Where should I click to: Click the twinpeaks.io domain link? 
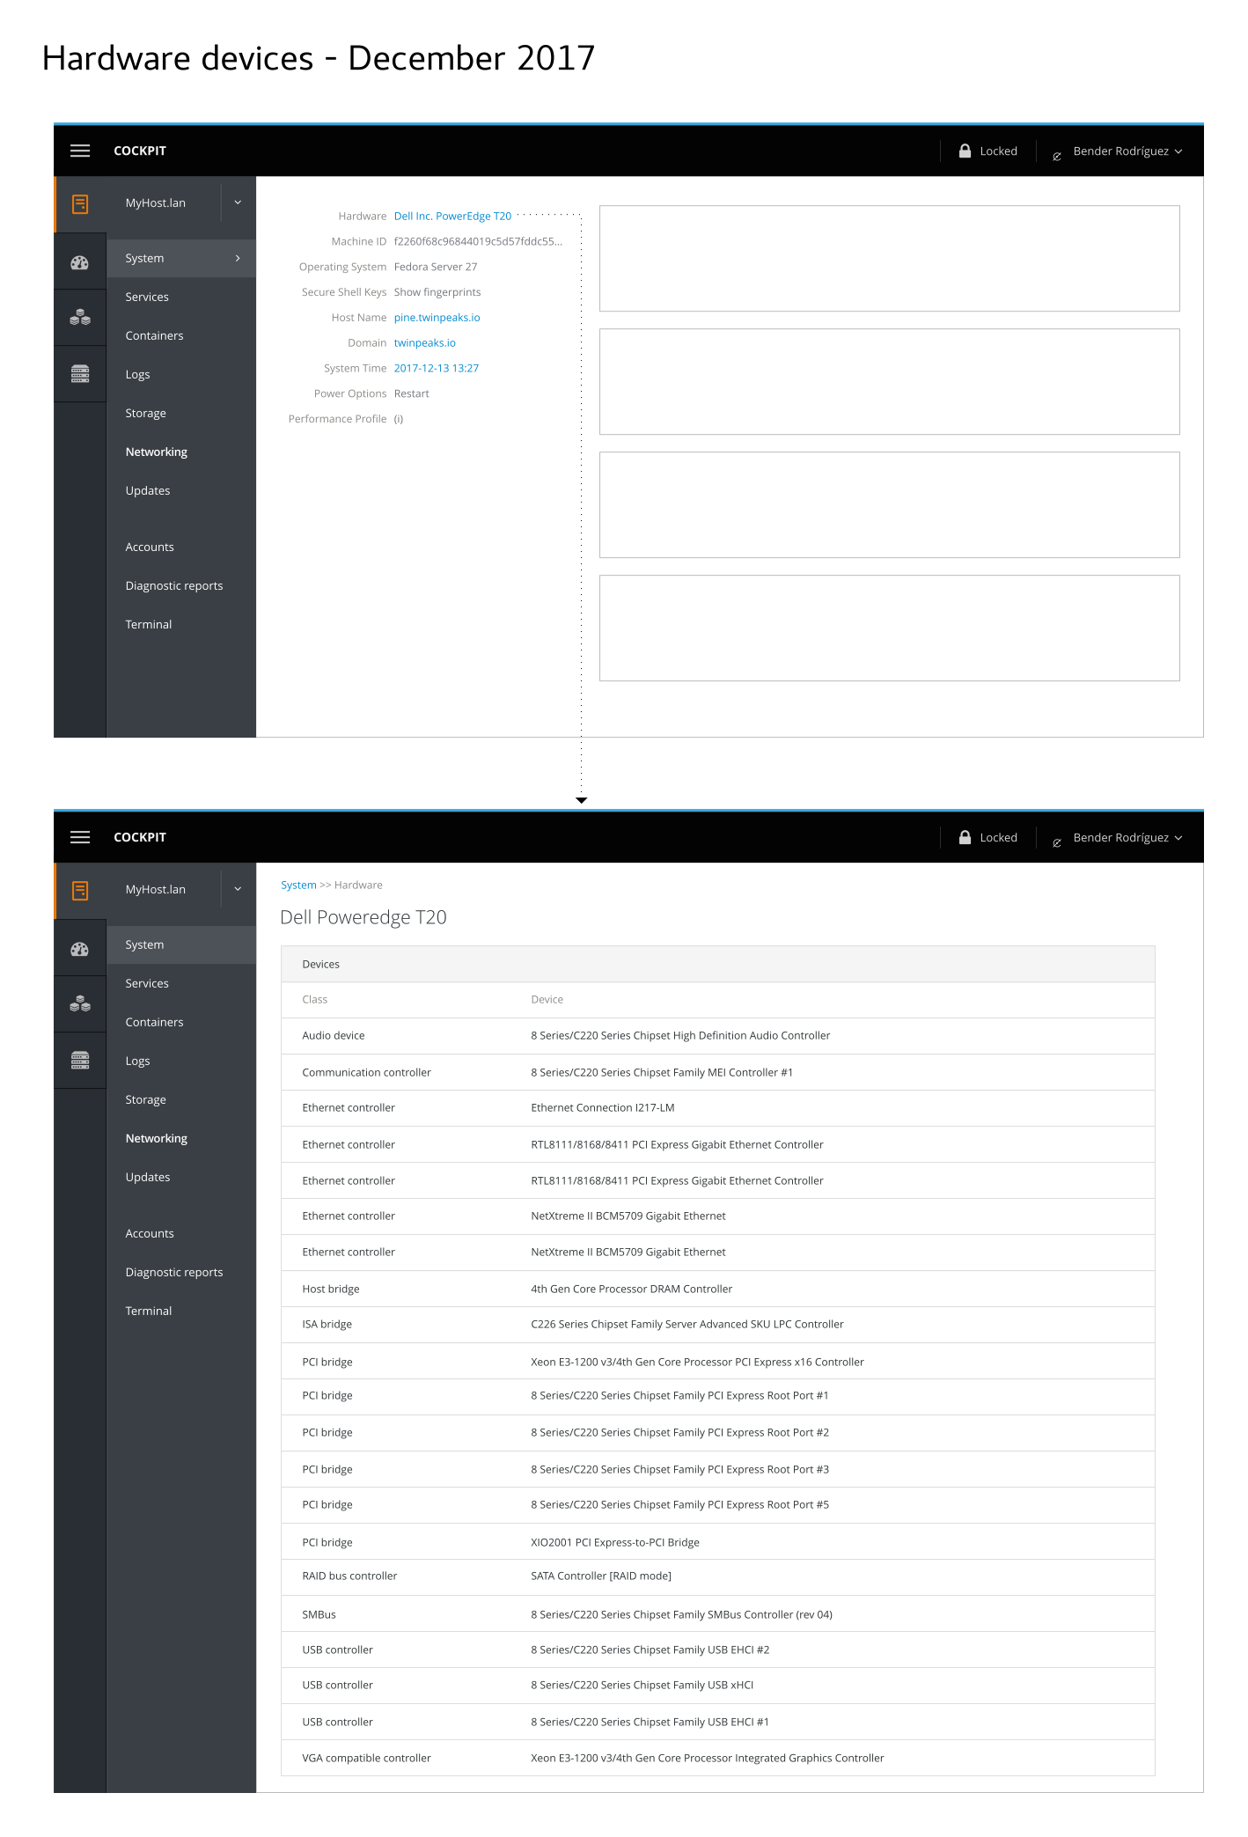tap(424, 343)
